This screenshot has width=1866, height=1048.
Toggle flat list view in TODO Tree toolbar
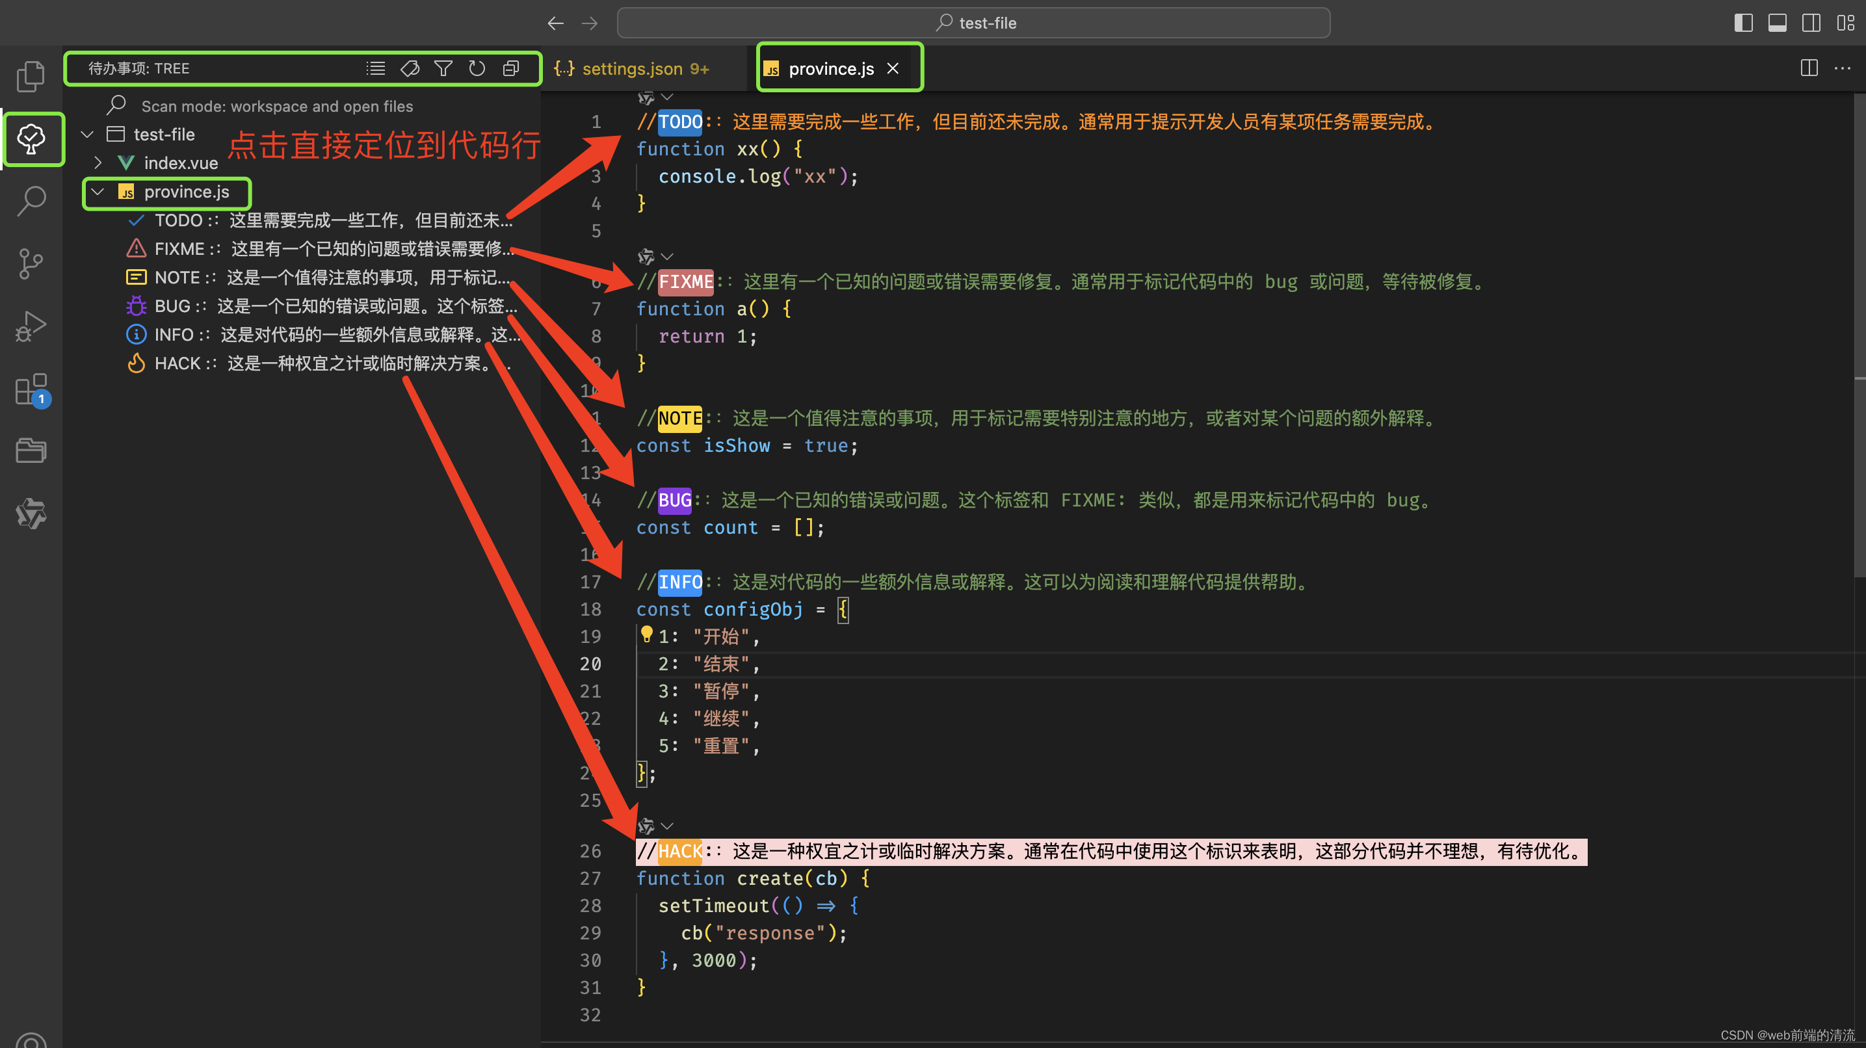375,68
